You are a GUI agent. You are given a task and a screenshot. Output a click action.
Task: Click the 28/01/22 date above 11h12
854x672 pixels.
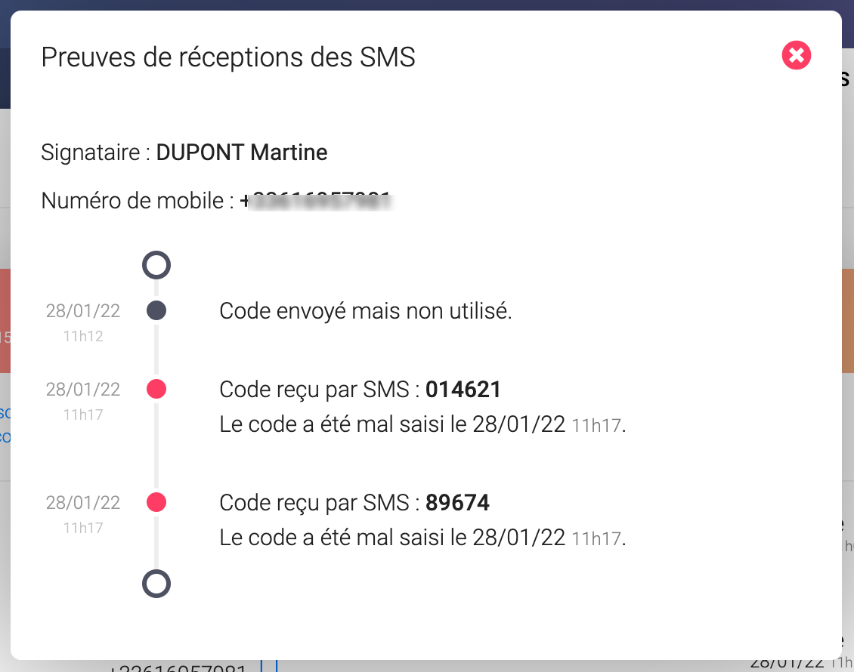pos(83,310)
